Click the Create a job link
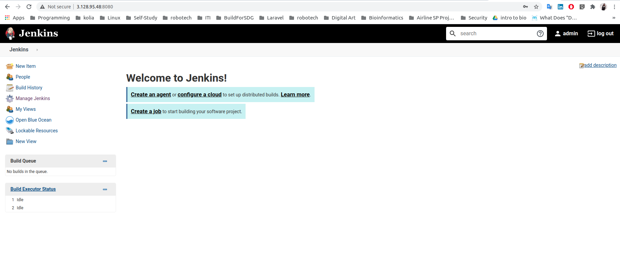Viewport: 620px width, 265px height. point(146,112)
